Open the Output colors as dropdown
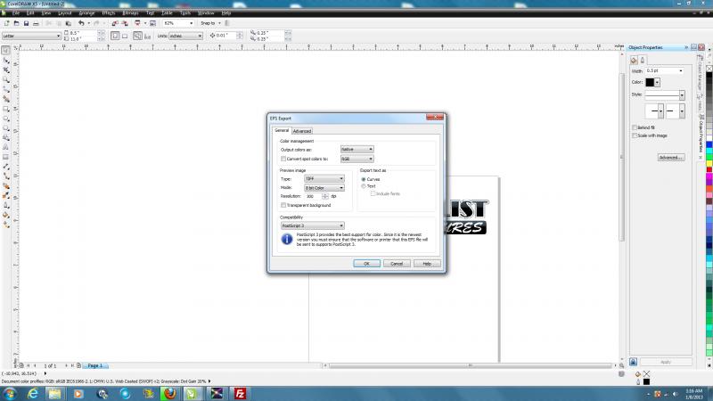 click(x=357, y=149)
